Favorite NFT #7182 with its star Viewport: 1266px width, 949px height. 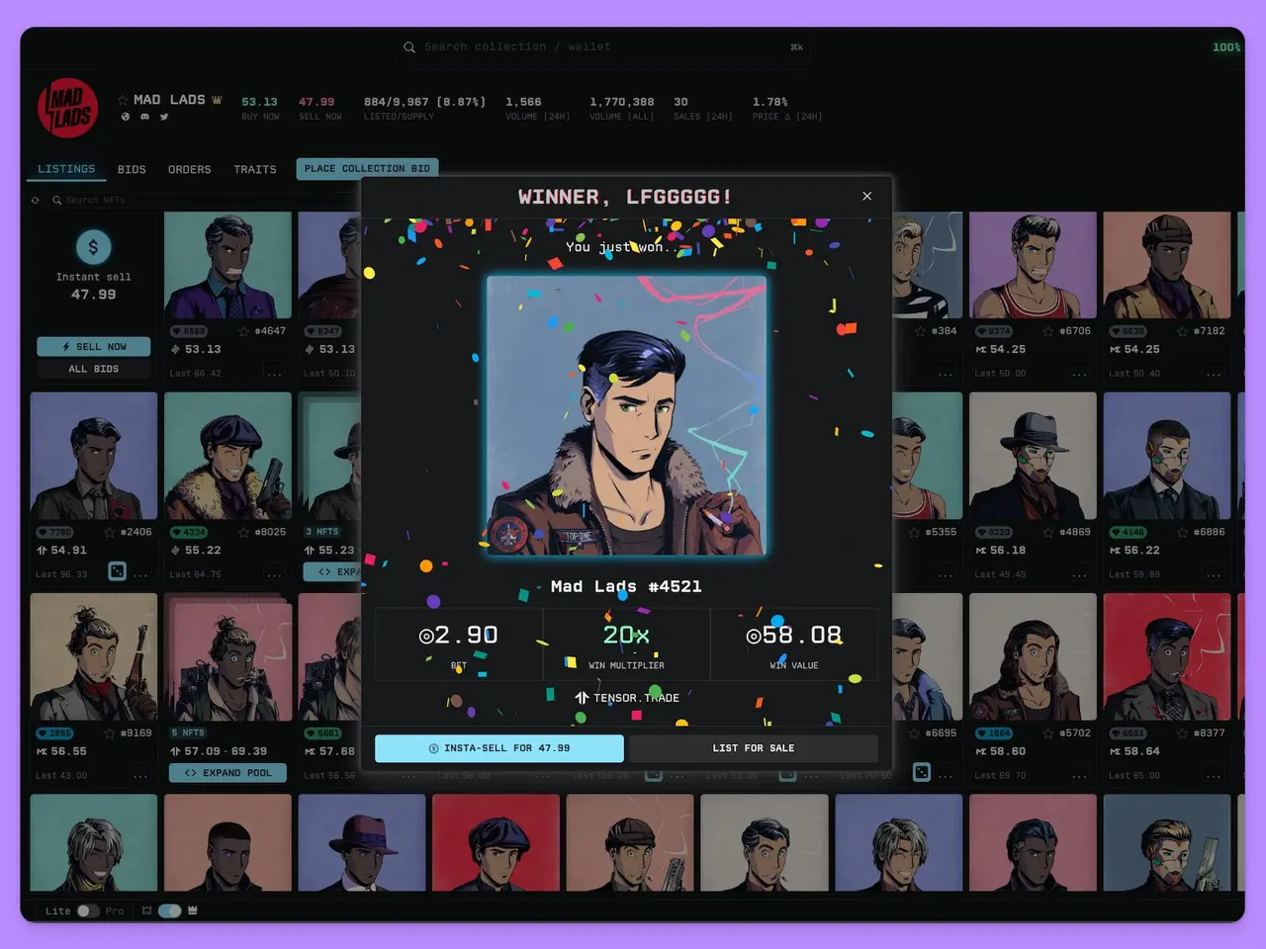(1183, 331)
